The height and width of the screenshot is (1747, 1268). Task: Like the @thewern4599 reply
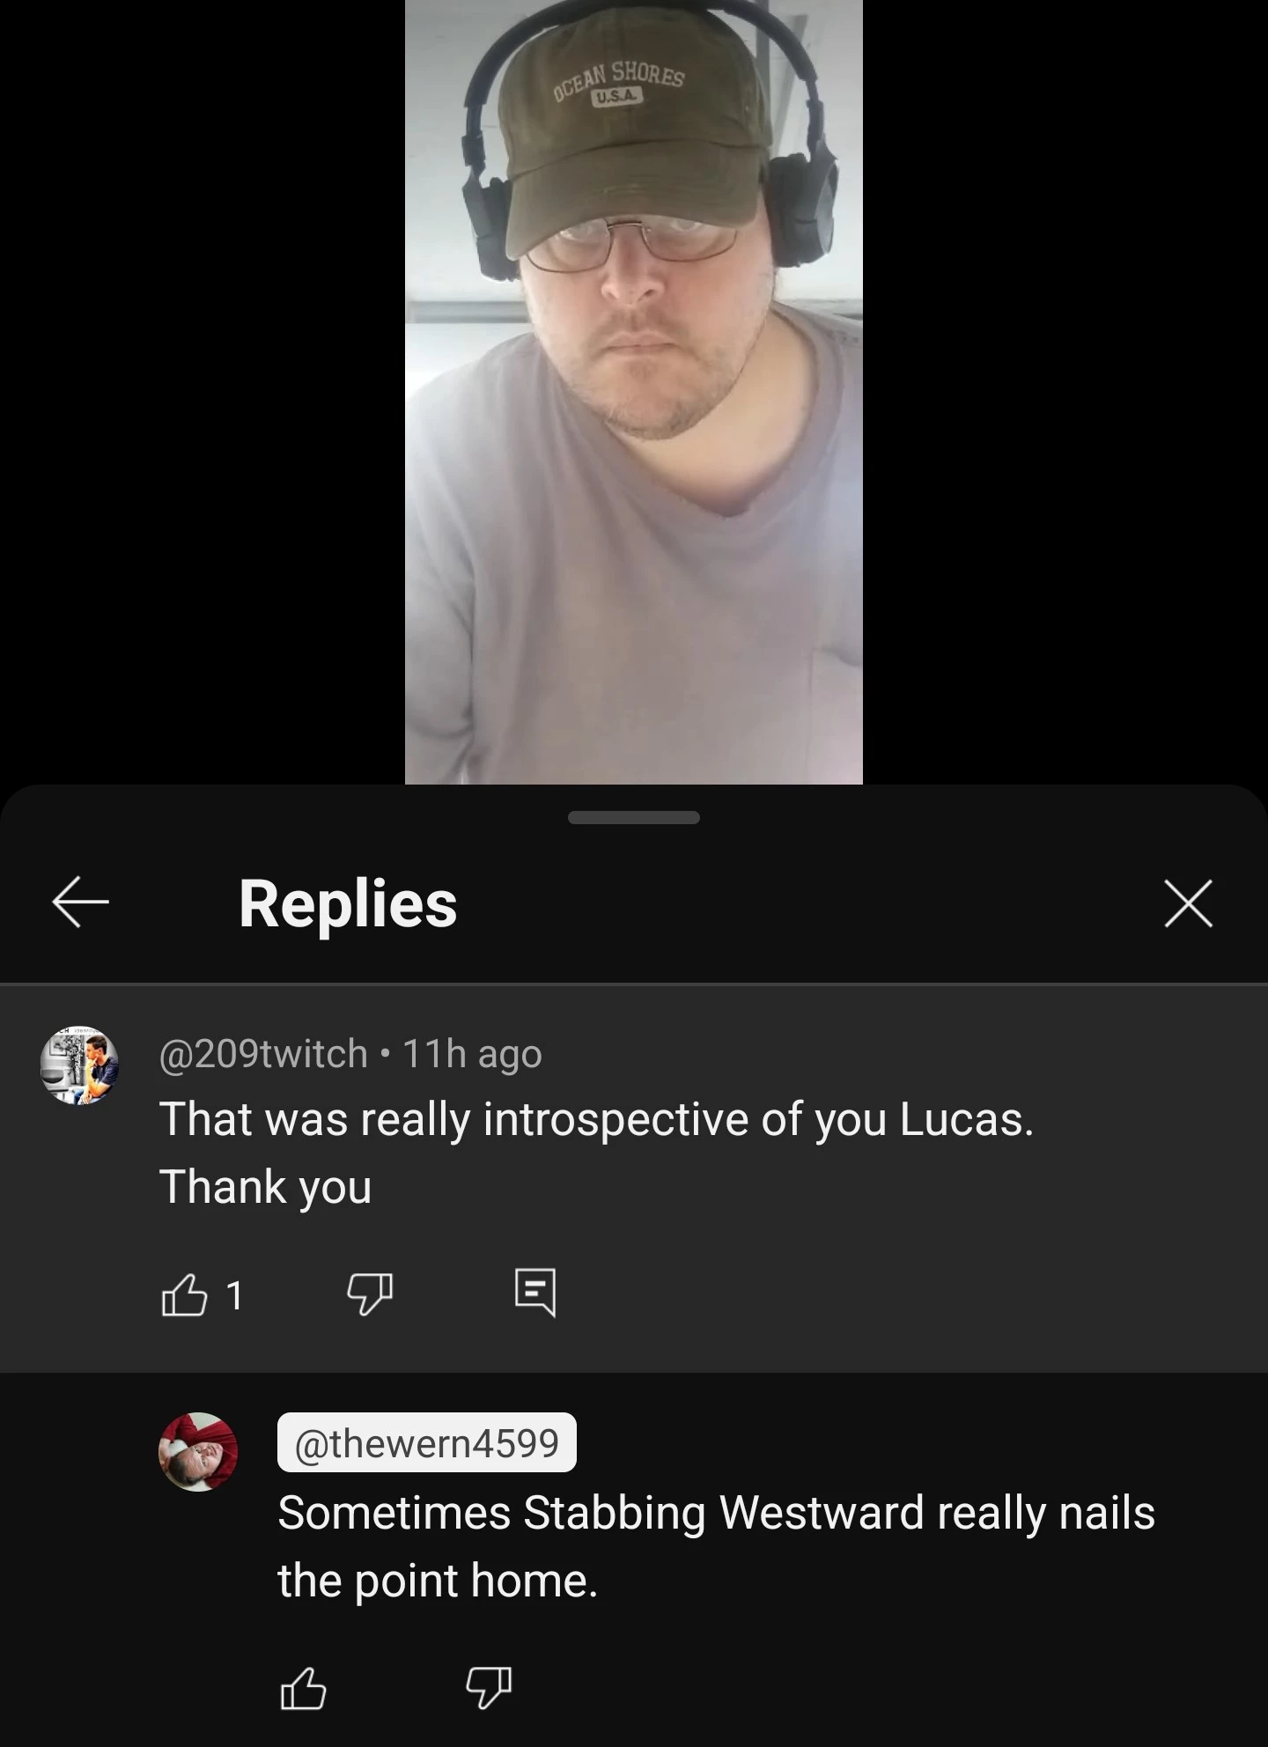(303, 1688)
